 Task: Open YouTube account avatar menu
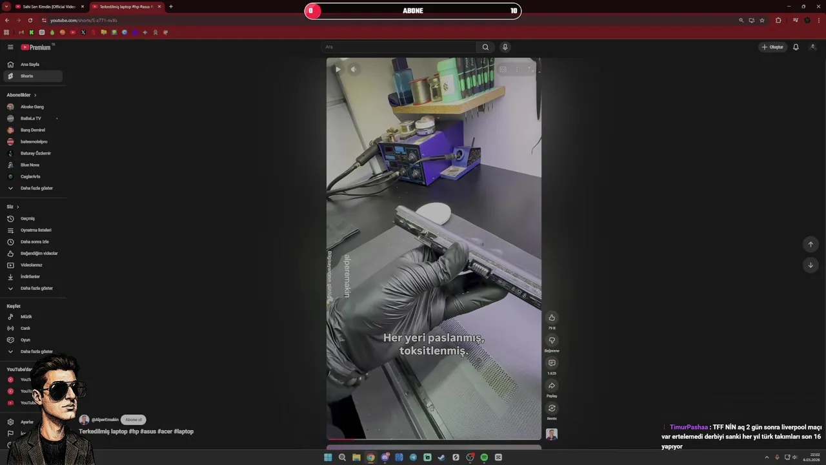click(x=813, y=47)
